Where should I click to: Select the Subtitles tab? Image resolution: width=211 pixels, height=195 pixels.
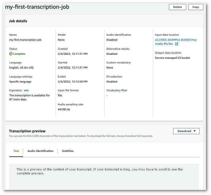click(68, 151)
